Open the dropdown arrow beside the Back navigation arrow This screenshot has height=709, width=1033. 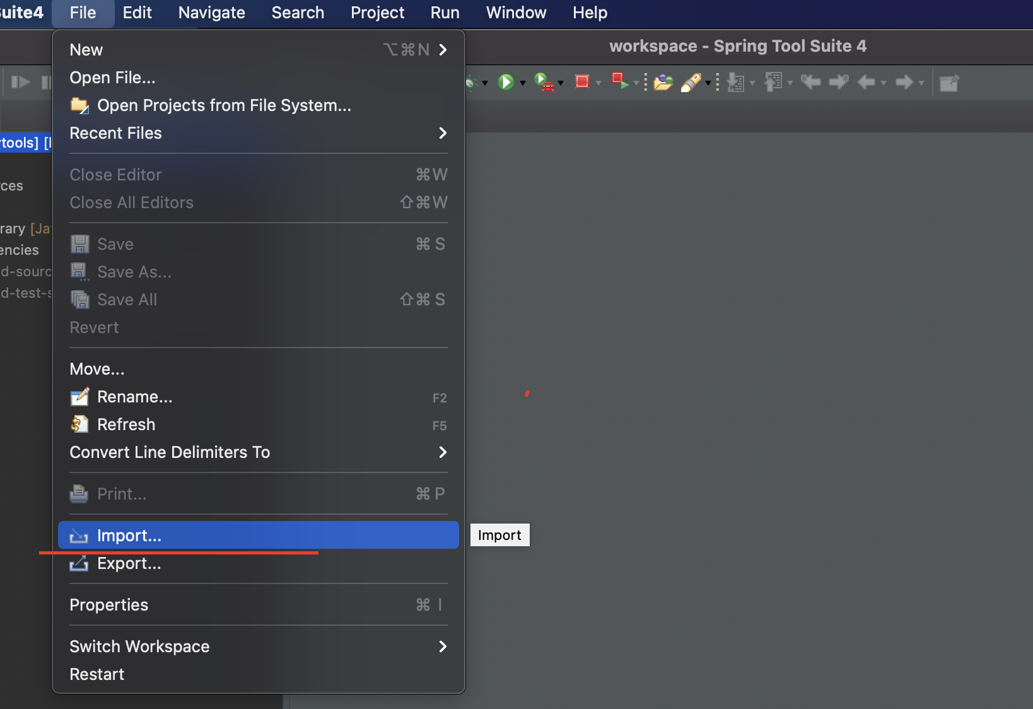coord(884,83)
